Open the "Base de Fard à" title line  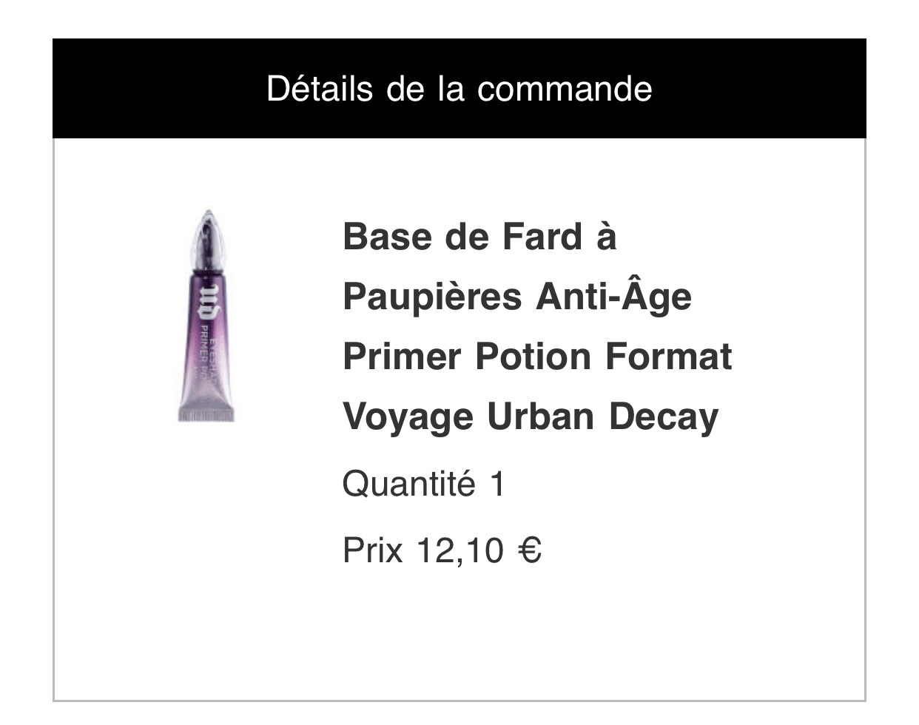[479, 237]
